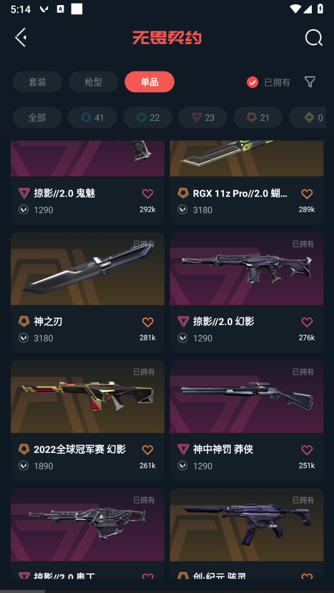Viewport: 334px width, 593px height.
Task: Favorite 掠影//2.0 幻影 heart icon
Action: pyautogui.click(x=307, y=322)
